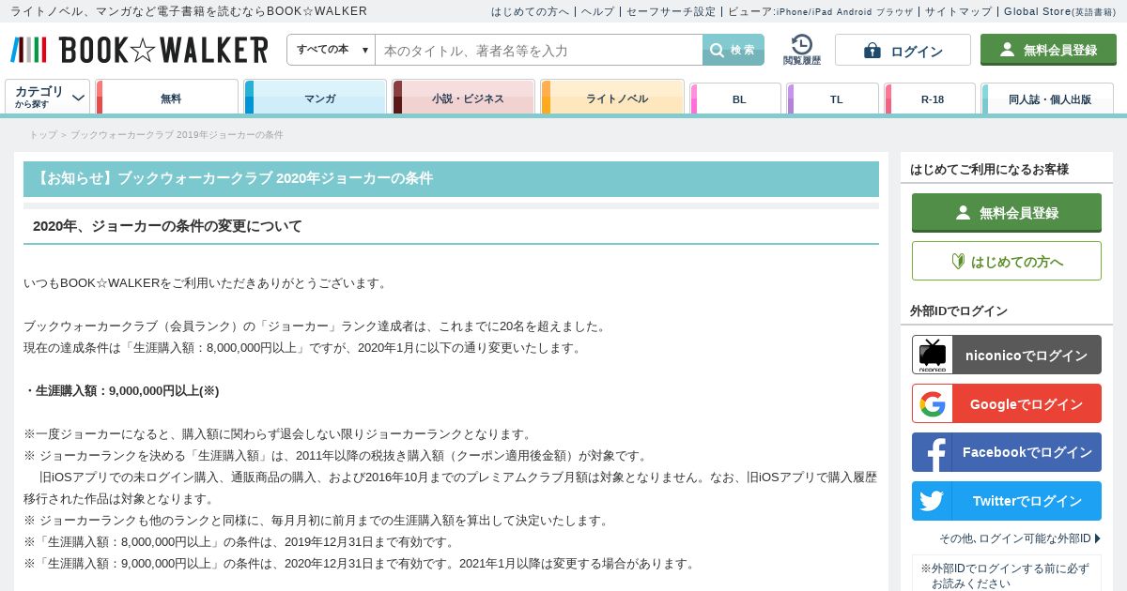
Task: Follow the はじめての方へ top link
Action: pyautogui.click(x=531, y=11)
